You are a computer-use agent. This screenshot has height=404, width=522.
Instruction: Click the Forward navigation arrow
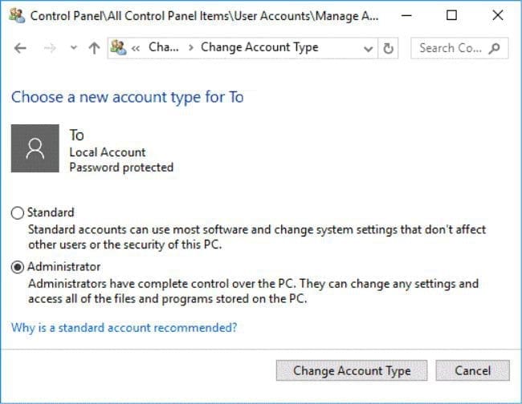[49, 48]
